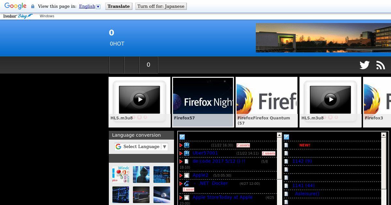Image resolution: width=391 pixels, height=205 pixels.
Task: Play the second HLS.m3u8 video card
Action: click(330, 102)
